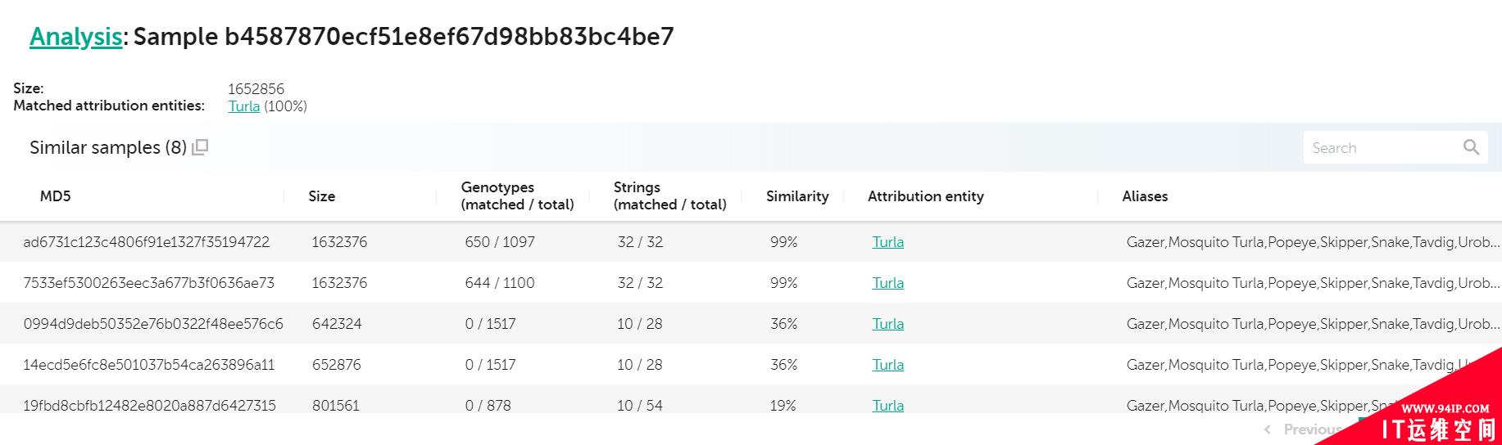Open Turla link under matched attribution entities
The image size is (1502, 445).
(x=244, y=106)
